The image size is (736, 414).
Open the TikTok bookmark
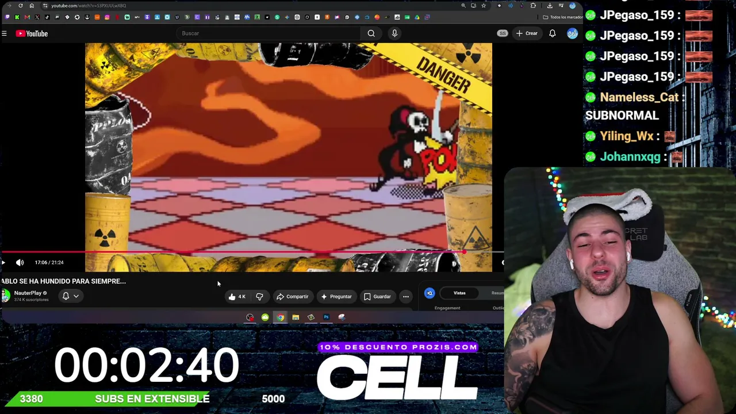click(47, 17)
